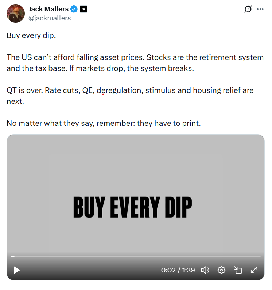Viewport: 272px width, 290px height.
Task: Click the 0:02 / 1:39 time display
Action: (178, 270)
